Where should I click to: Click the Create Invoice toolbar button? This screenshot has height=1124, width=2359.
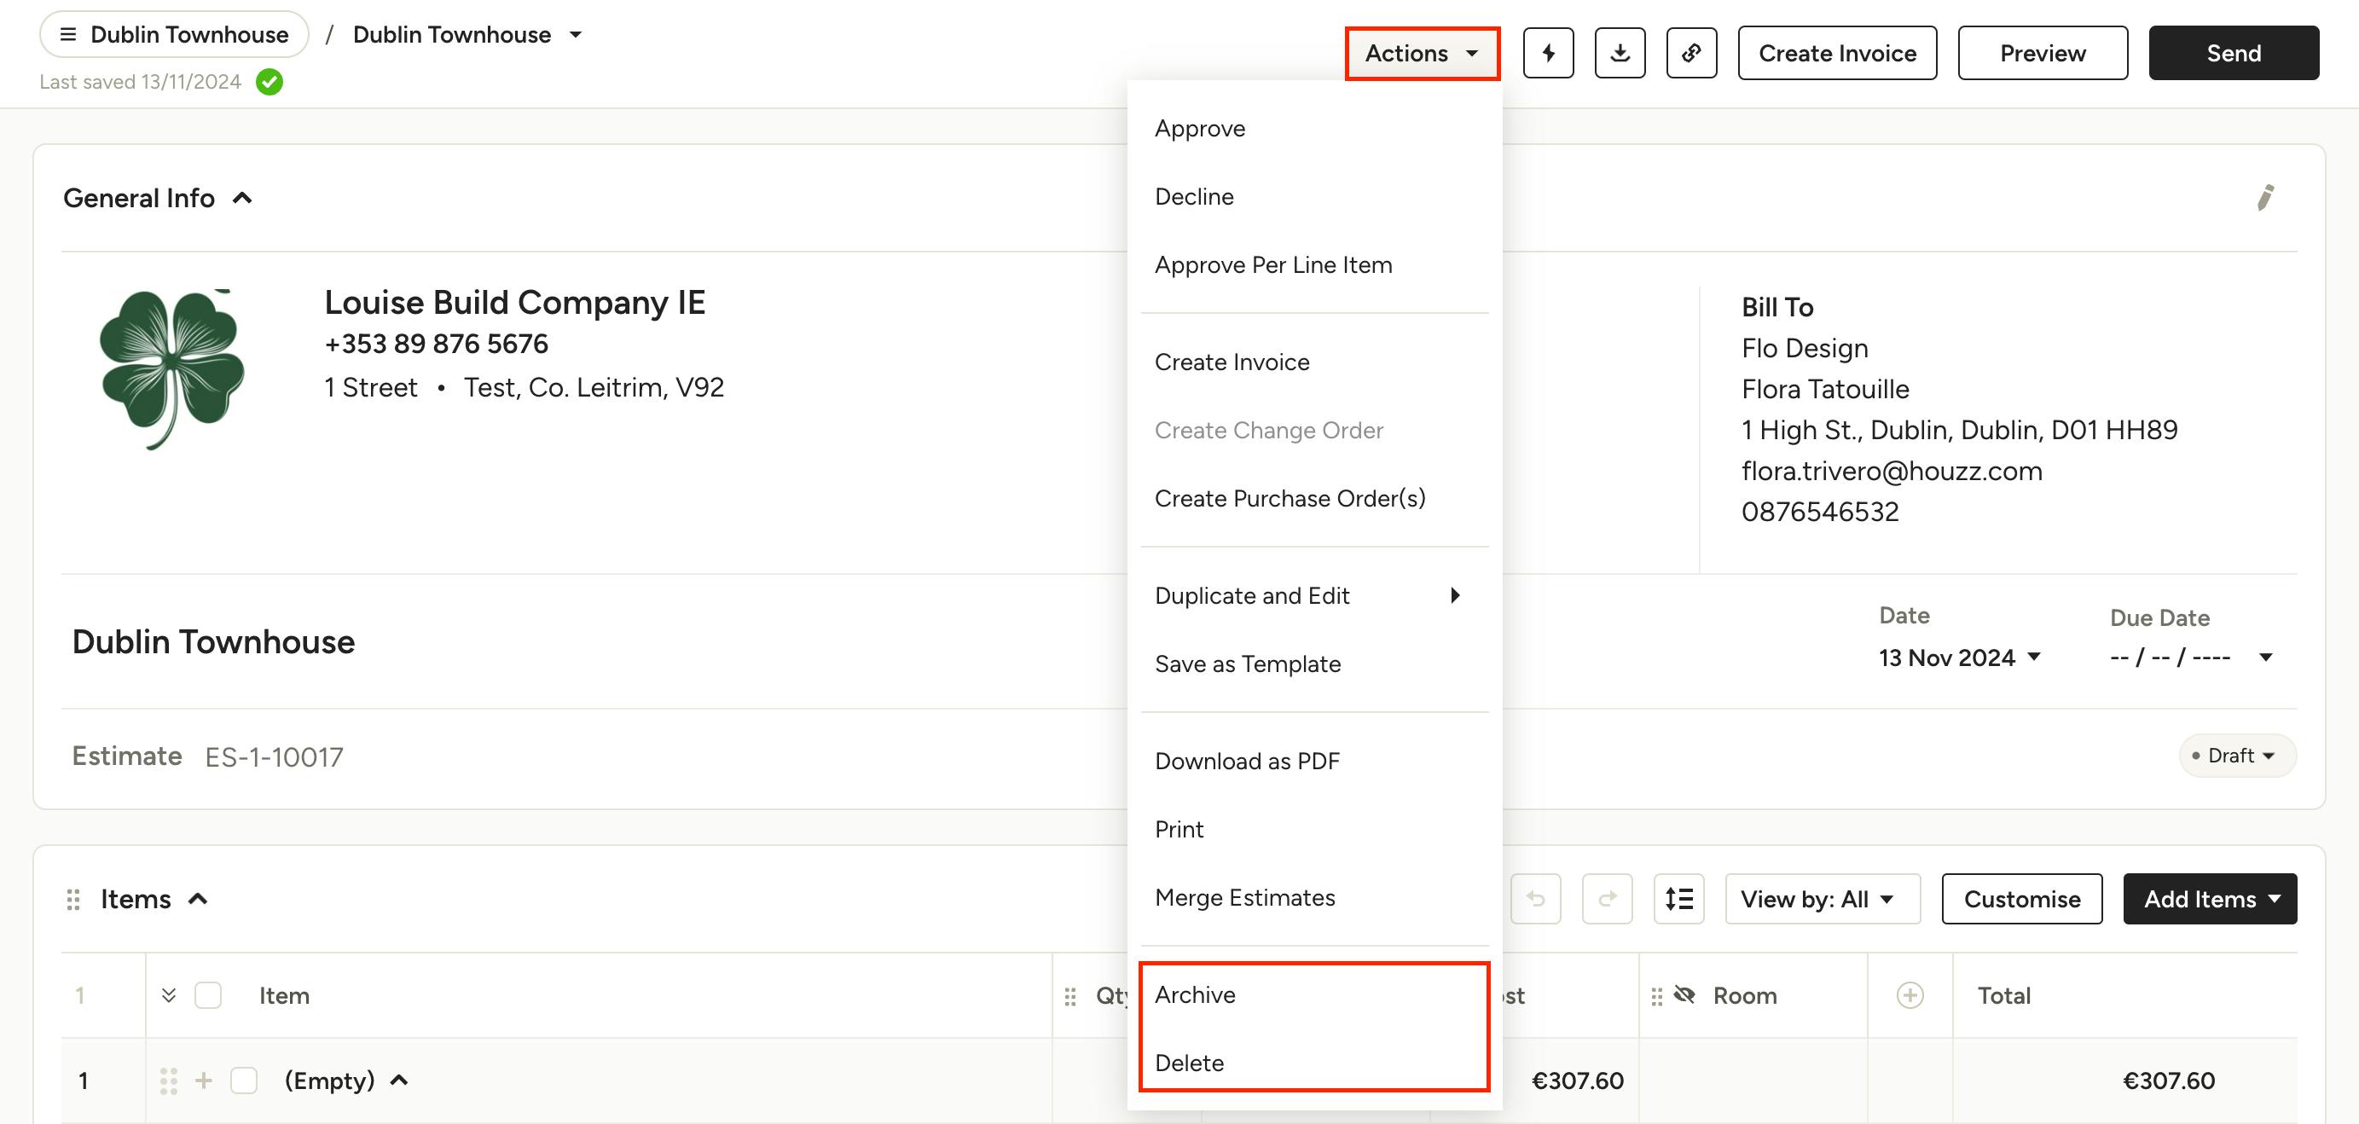1837,53
